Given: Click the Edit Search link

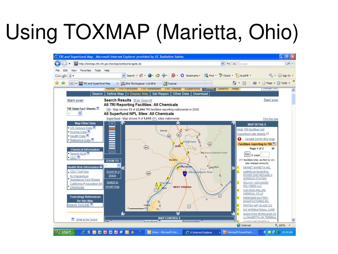Looking at the screenshot, I should (143, 101).
